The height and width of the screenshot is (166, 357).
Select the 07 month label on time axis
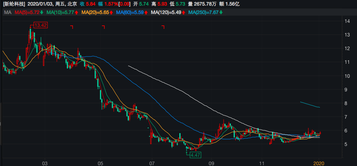coord(152,163)
